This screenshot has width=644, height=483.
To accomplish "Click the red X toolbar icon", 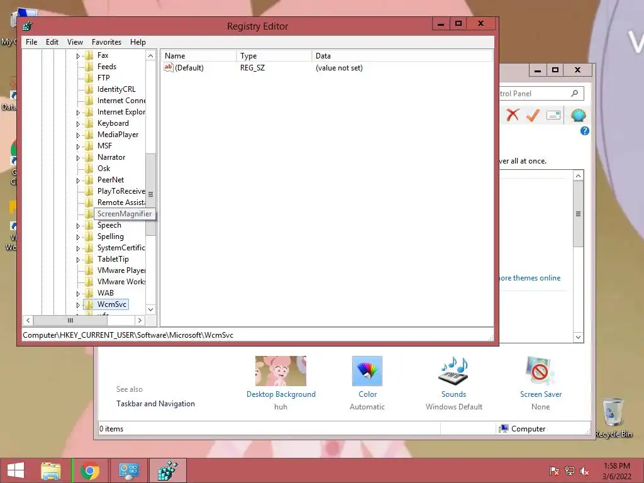I will (x=513, y=115).
